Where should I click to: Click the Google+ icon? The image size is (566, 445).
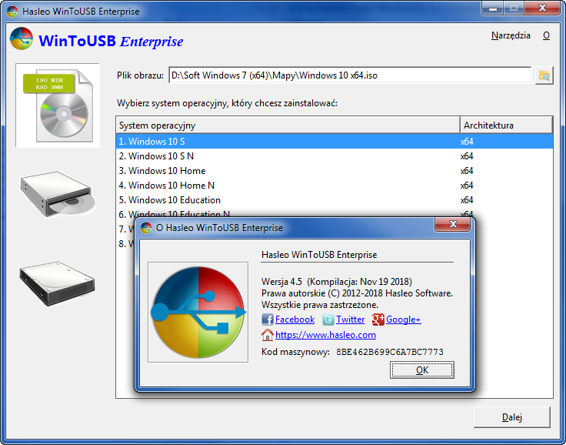(378, 320)
